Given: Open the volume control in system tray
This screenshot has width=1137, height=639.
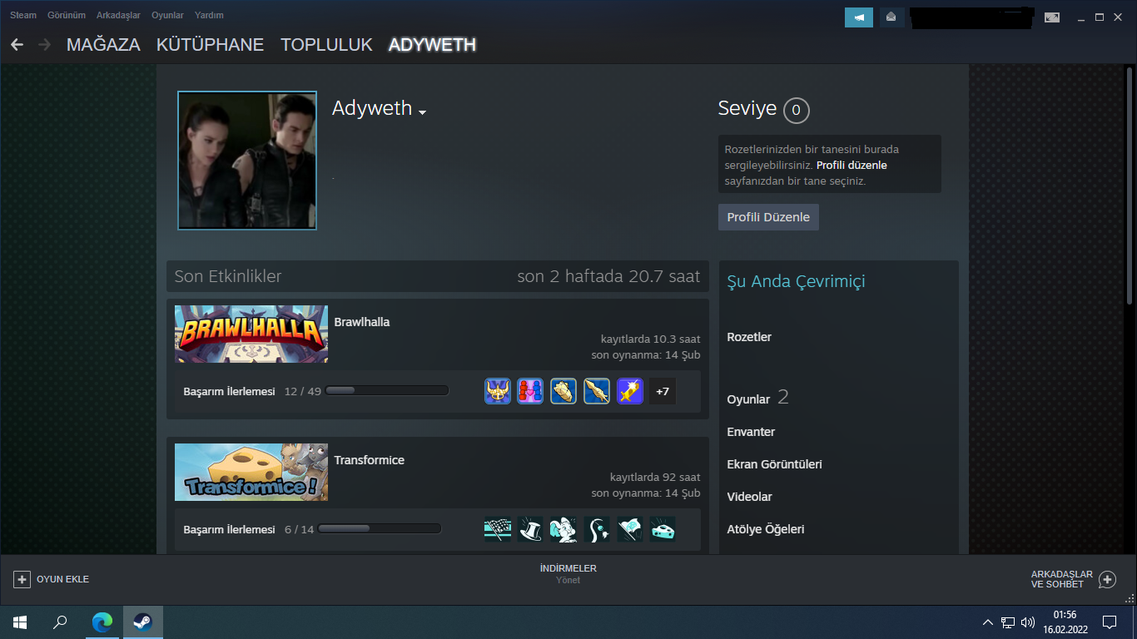Looking at the screenshot, I should 1028,622.
